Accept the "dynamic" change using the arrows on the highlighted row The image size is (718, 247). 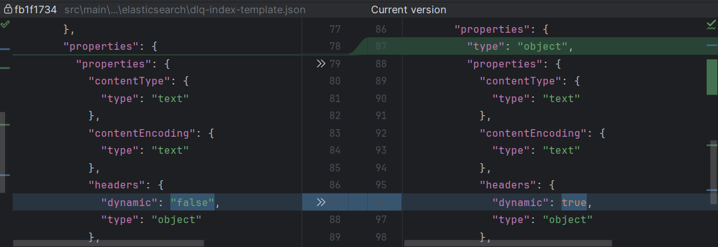click(x=321, y=202)
